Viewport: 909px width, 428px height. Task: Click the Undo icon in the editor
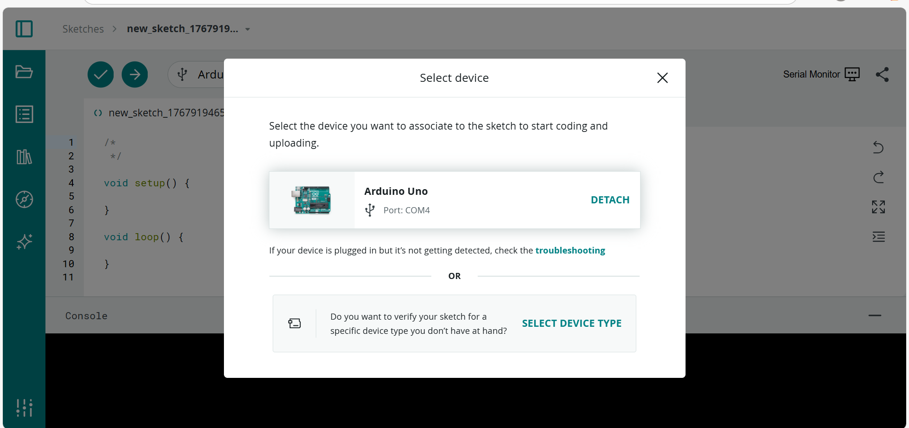878,148
